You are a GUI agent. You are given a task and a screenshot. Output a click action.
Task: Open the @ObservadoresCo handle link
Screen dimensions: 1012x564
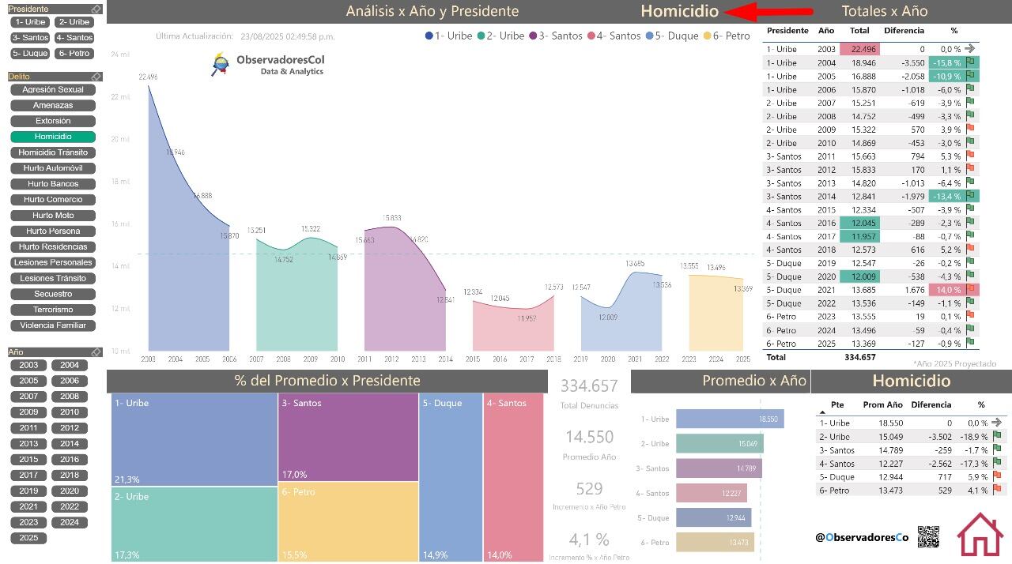tap(862, 537)
